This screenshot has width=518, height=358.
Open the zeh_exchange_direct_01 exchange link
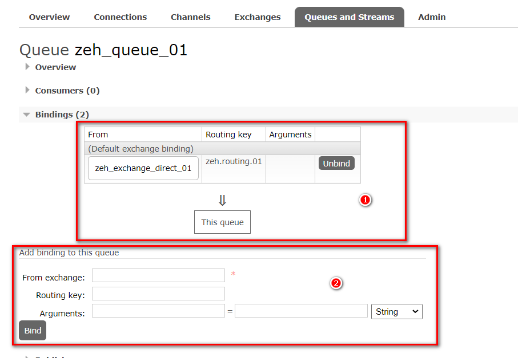click(143, 168)
